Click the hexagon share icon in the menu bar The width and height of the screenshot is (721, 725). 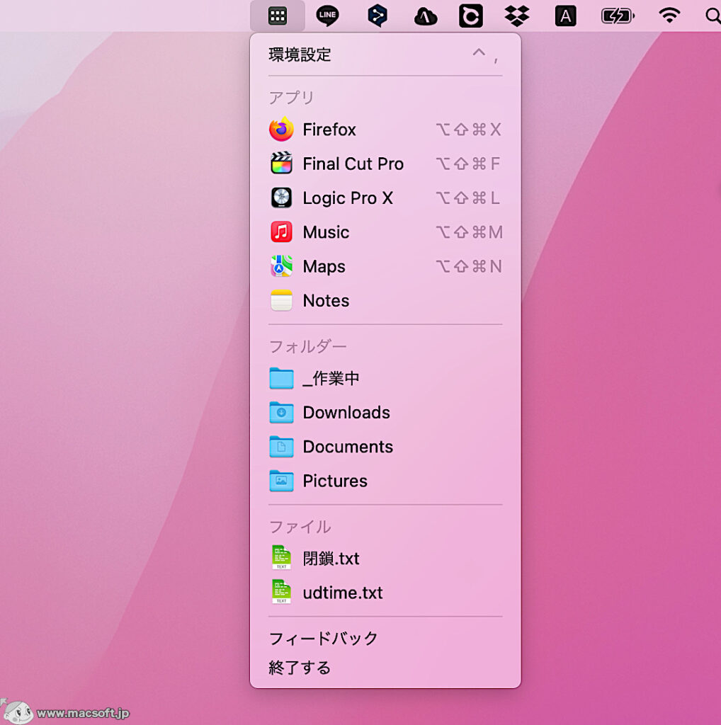377,16
